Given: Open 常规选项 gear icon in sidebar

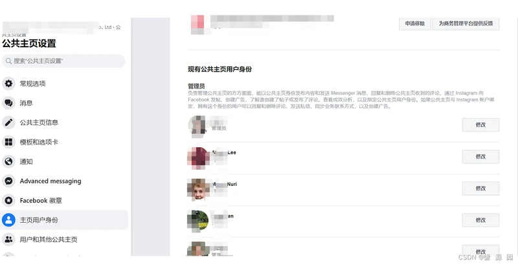Looking at the screenshot, I should coord(8,84).
